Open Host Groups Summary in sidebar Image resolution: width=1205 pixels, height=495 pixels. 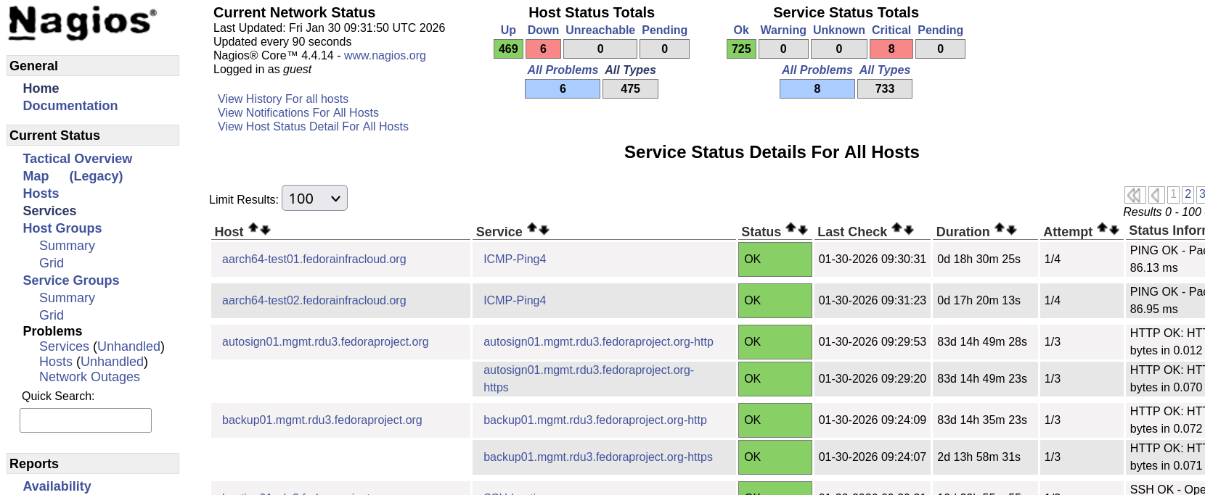67,246
